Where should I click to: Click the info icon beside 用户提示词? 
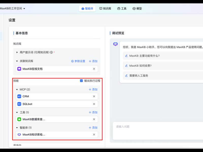point(52,52)
